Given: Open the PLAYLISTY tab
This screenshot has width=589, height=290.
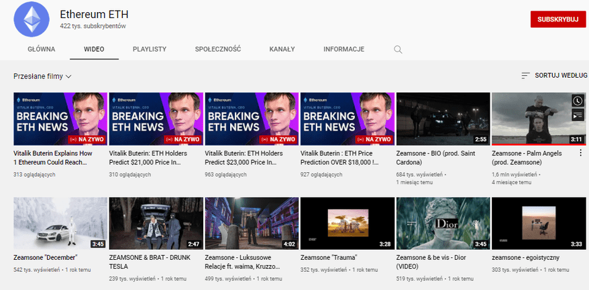Looking at the screenshot, I should [150, 49].
